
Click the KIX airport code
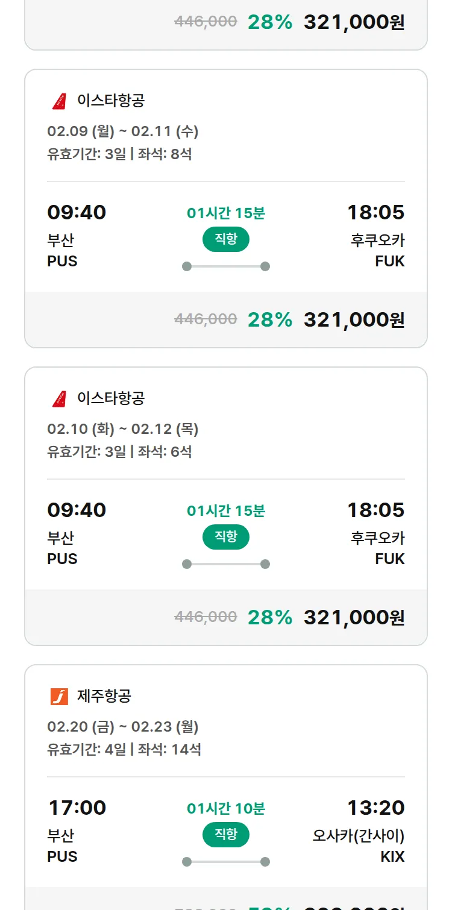[x=392, y=856]
